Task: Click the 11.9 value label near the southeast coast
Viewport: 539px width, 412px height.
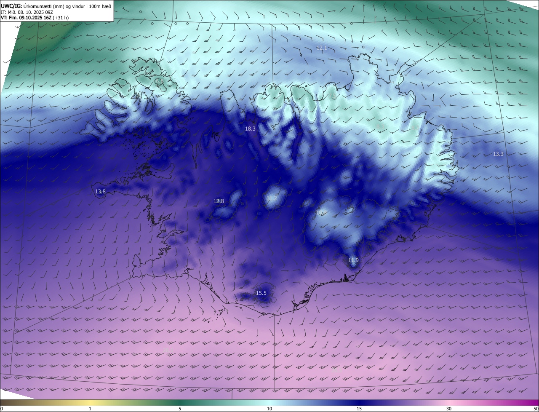Action: pyautogui.click(x=353, y=260)
